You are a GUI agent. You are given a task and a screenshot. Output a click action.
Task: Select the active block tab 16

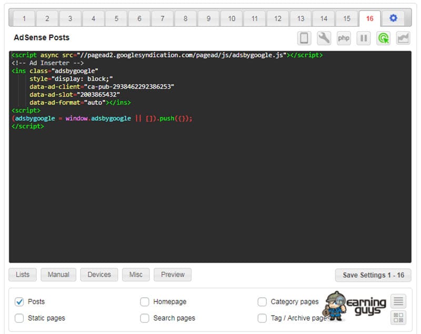click(370, 18)
